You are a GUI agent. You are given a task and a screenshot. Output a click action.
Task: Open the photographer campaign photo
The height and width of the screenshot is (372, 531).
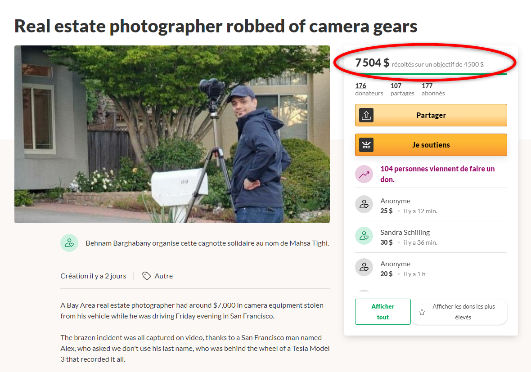coord(172,134)
